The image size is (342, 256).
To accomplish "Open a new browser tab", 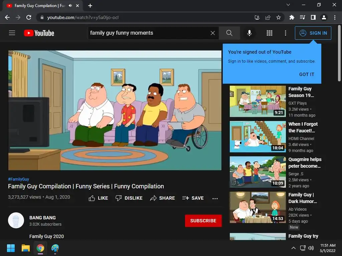I will pos(90,6).
